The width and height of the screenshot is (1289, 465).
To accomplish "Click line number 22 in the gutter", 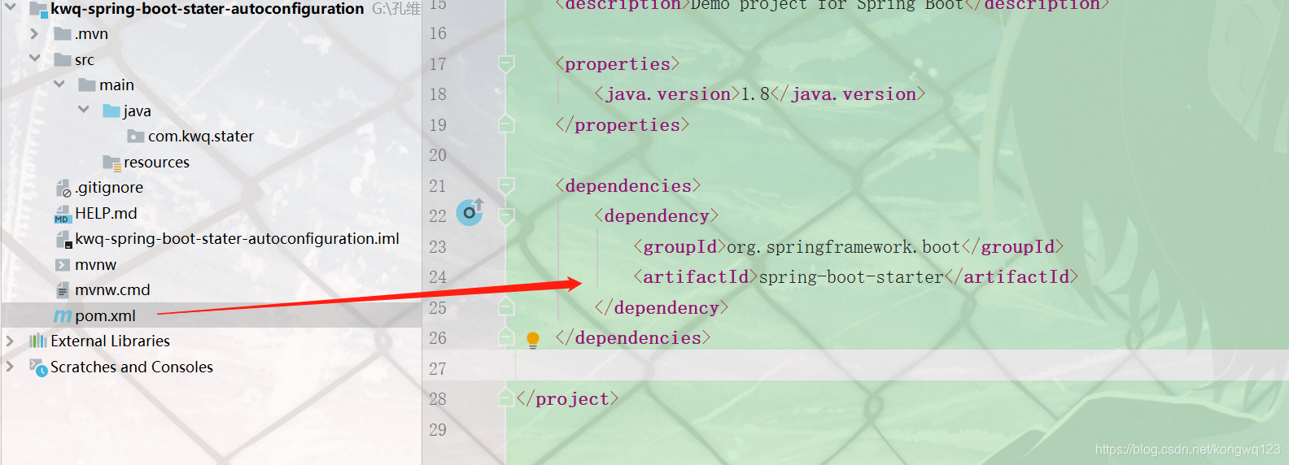I will (x=438, y=216).
